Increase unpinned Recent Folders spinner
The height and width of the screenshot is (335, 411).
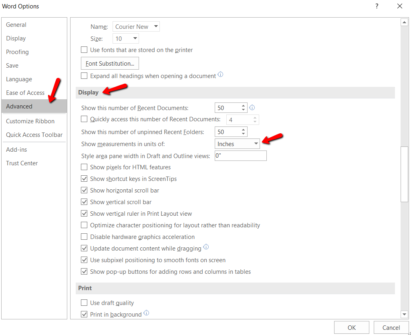(x=244, y=130)
